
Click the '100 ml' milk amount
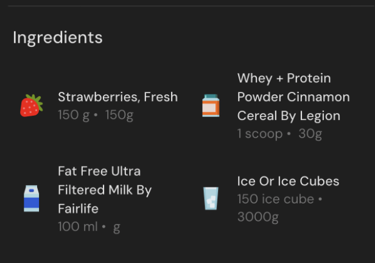click(x=77, y=227)
